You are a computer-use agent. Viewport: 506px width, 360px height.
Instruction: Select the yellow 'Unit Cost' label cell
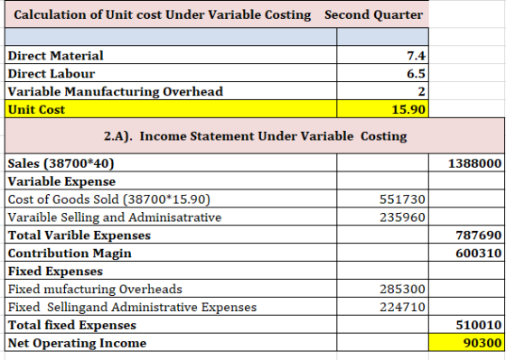(171, 109)
